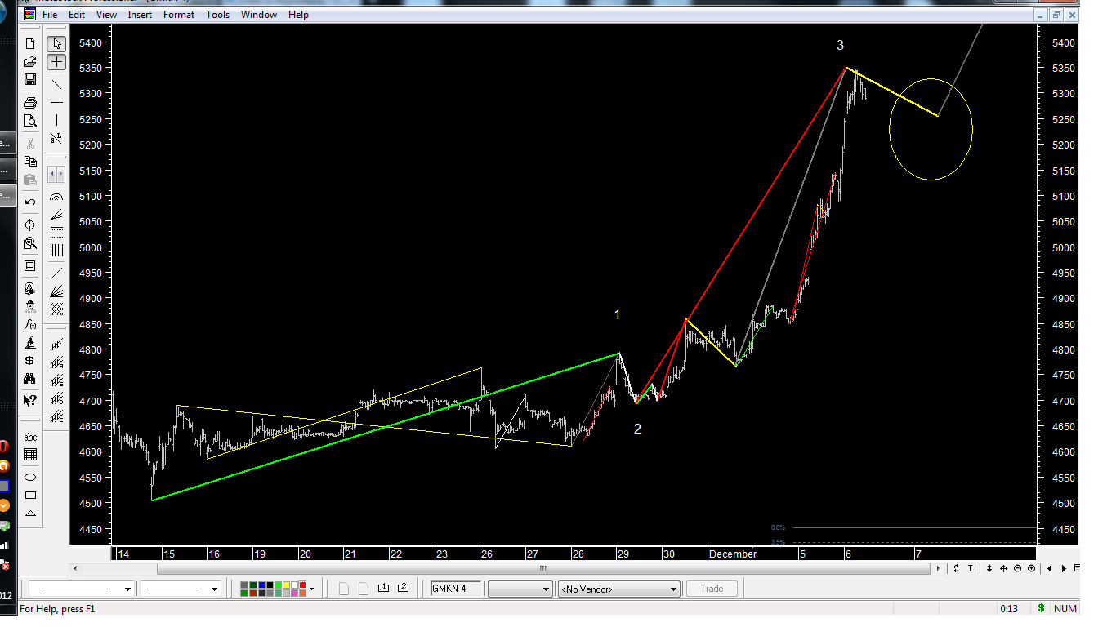Click the layout icon labeled 2
1116x627 pixels.
pyautogui.click(x=403, y=588)
